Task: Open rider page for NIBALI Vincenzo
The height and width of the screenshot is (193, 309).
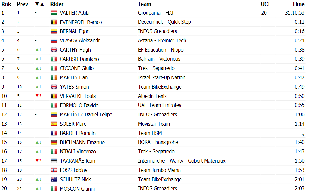Action: pos(78,151)
